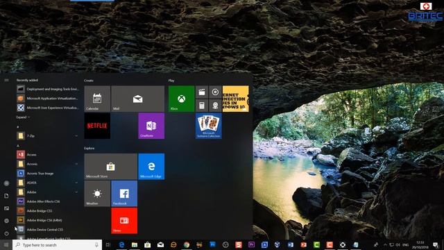Open the taskbar clock and date
Screen dimensions: 444x250
pyautogui.click(x=420, y=245)
